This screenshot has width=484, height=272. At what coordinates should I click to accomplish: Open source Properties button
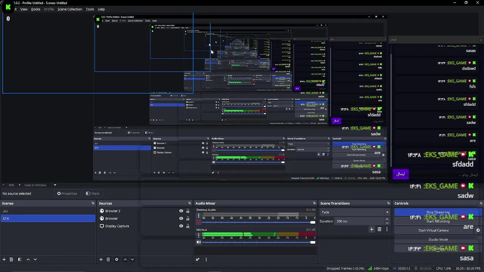coord(67,193)
